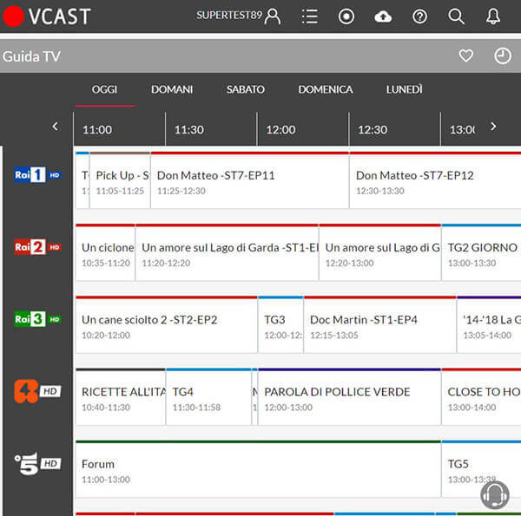Click the Guida TV page title
This screenshot has height=516, width=521.
(31, 56)
